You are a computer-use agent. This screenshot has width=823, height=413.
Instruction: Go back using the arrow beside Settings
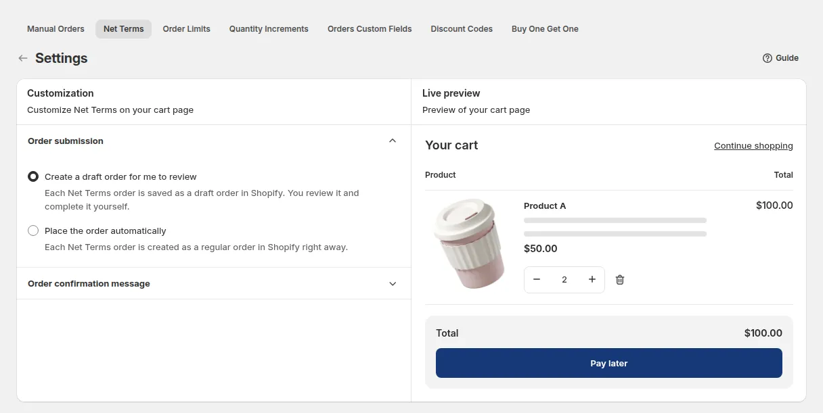click(23, 58)
